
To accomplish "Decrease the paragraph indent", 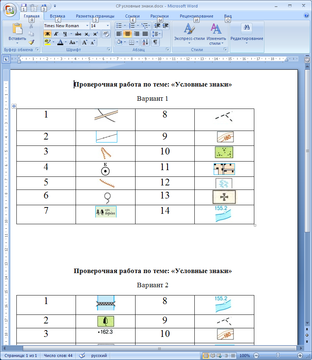I will [x=157, y=25].
